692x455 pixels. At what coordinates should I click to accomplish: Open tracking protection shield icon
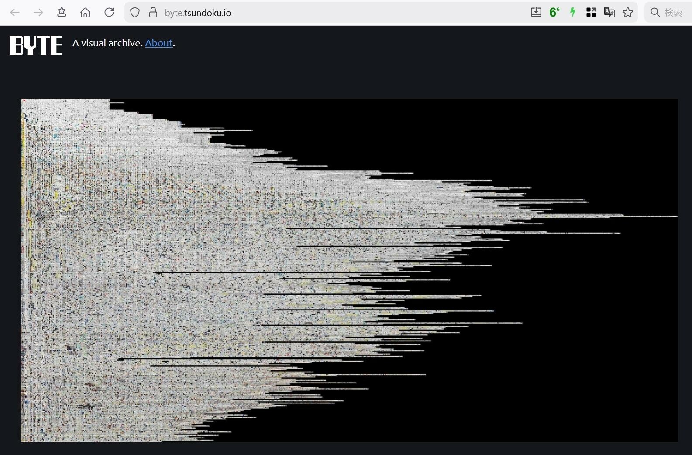[x=135, y=13]
